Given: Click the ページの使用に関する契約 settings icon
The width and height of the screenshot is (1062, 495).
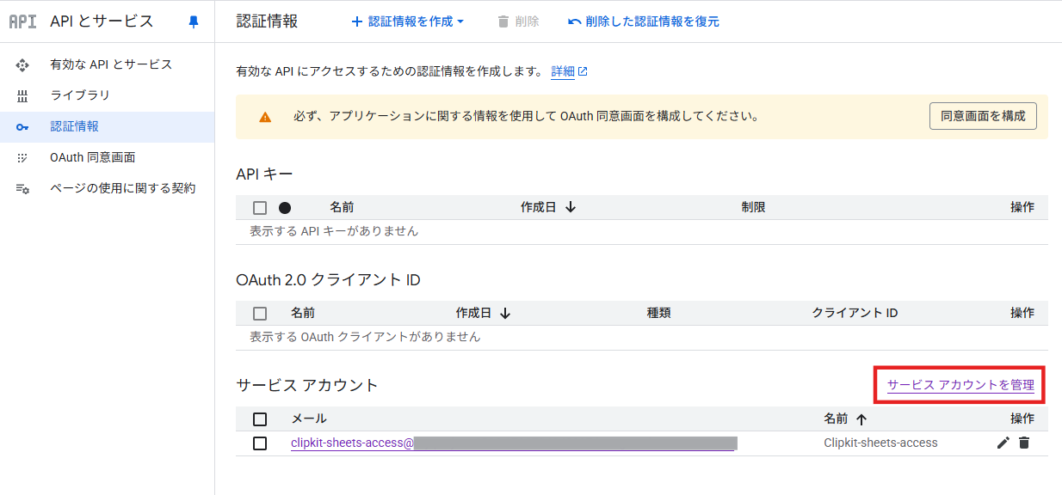Looking at the screenshot, I should point(23,188).
